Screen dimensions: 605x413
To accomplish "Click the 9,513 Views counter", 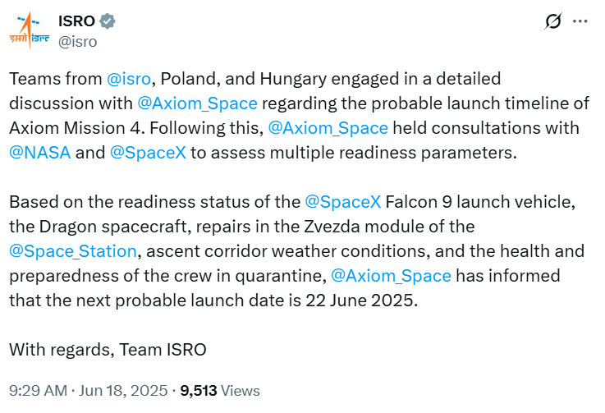I will point(220,391).
